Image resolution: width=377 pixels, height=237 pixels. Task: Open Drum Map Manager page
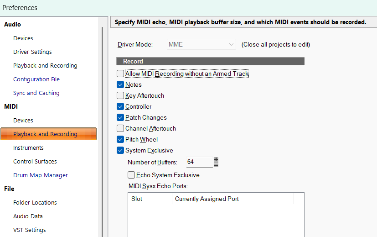tap(41, 175)
